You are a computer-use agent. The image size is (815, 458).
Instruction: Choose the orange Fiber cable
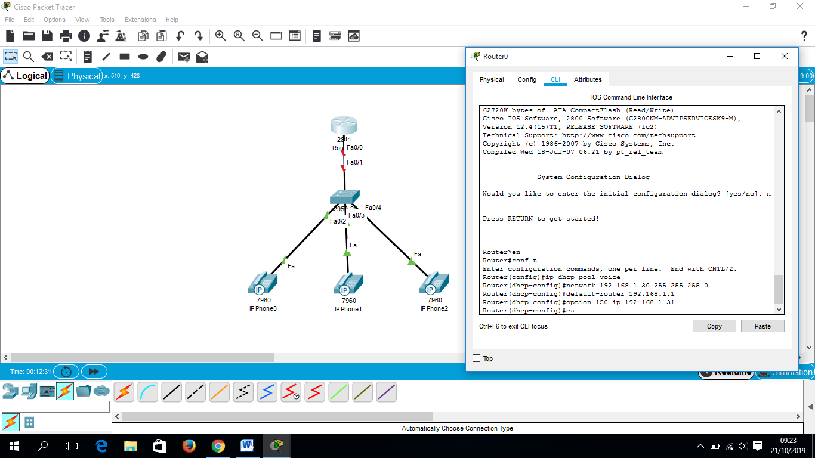220,392
